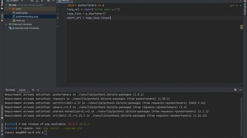Click the expand all icon in Project panel
This screenshot has height=138, width=247.
(x=37, y=1)
